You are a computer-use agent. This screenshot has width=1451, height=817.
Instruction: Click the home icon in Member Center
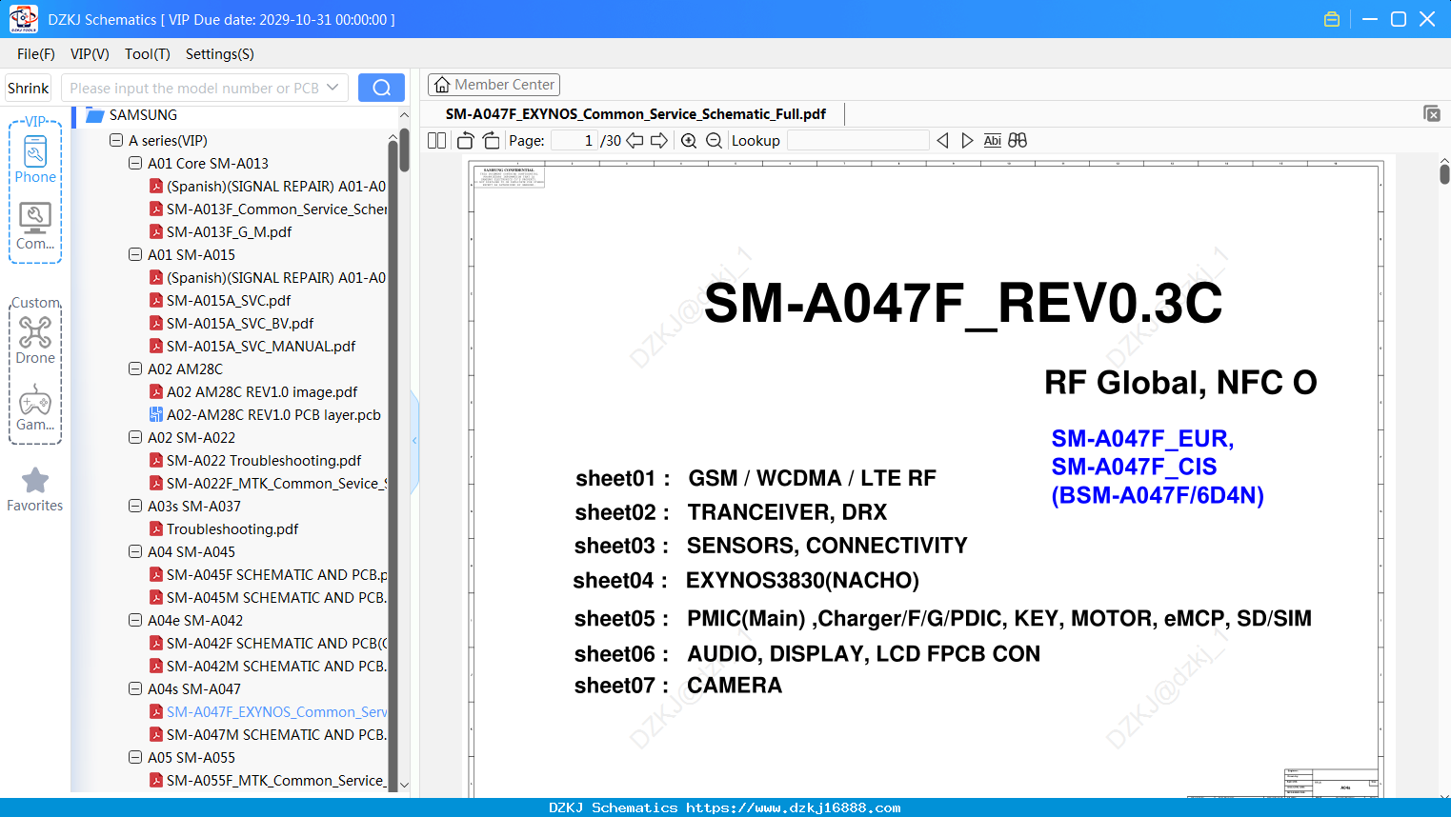(x=442, y=85)
